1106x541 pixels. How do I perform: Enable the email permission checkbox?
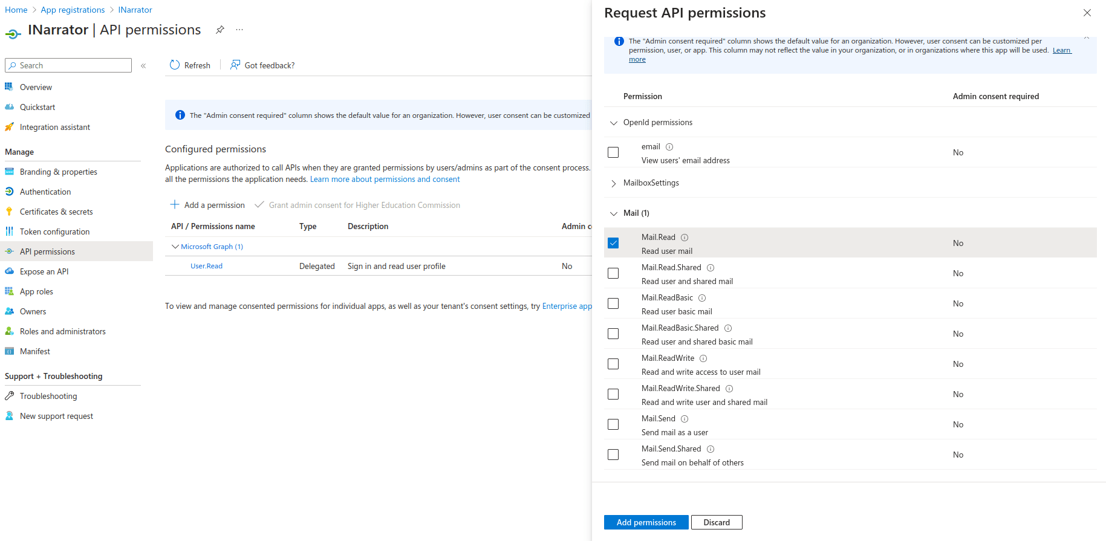[x=613, y=152]
